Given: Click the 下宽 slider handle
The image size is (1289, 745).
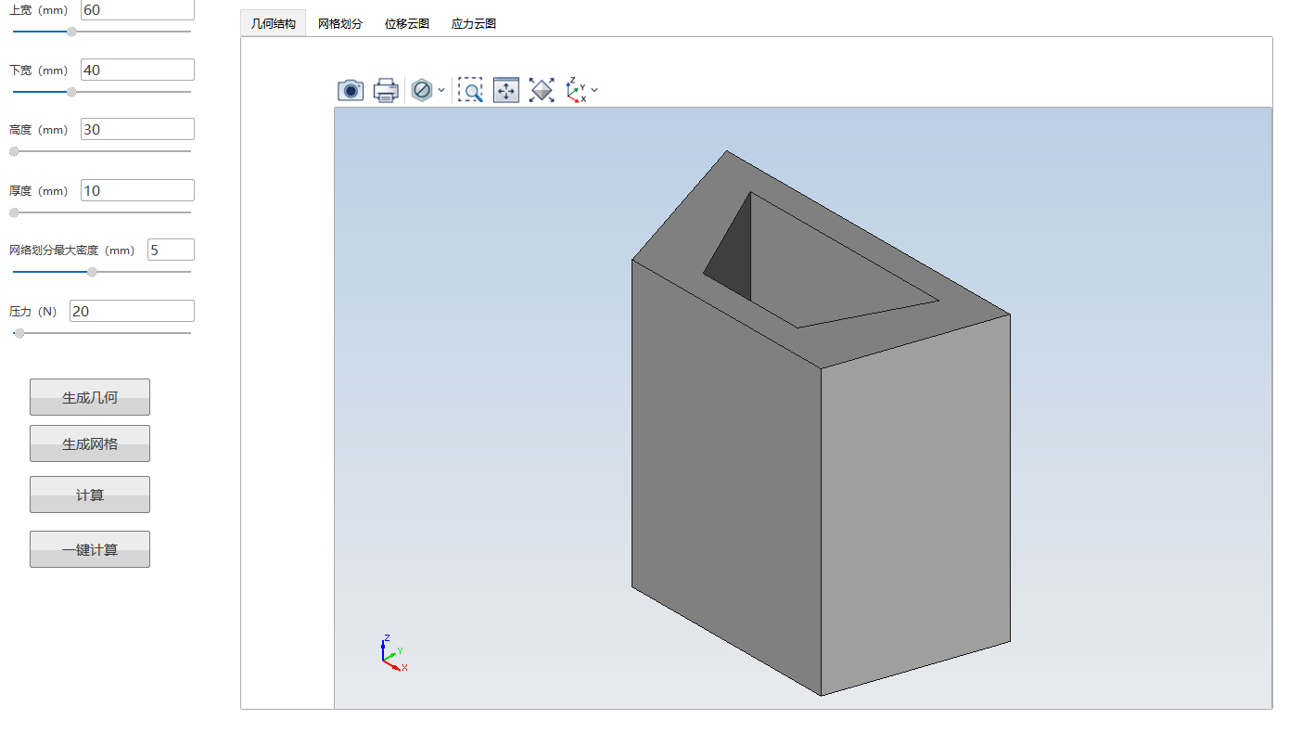Looking at the screenshot, I should click(71, 92).
